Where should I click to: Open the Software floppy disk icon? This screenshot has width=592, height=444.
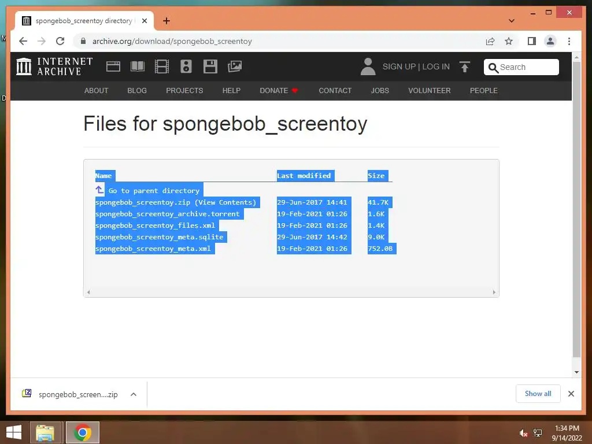(x=210, y=66)
